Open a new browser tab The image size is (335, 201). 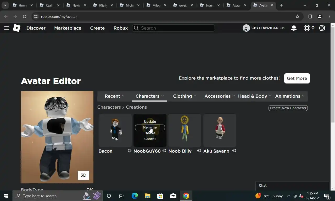(281, 5)
